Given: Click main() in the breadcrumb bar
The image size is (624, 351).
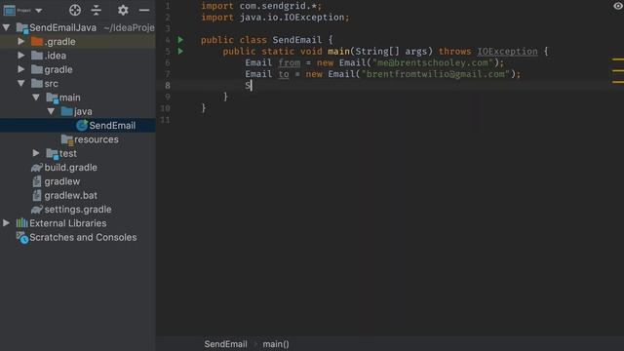Looking at the screenshot, I should click(276, 344).
